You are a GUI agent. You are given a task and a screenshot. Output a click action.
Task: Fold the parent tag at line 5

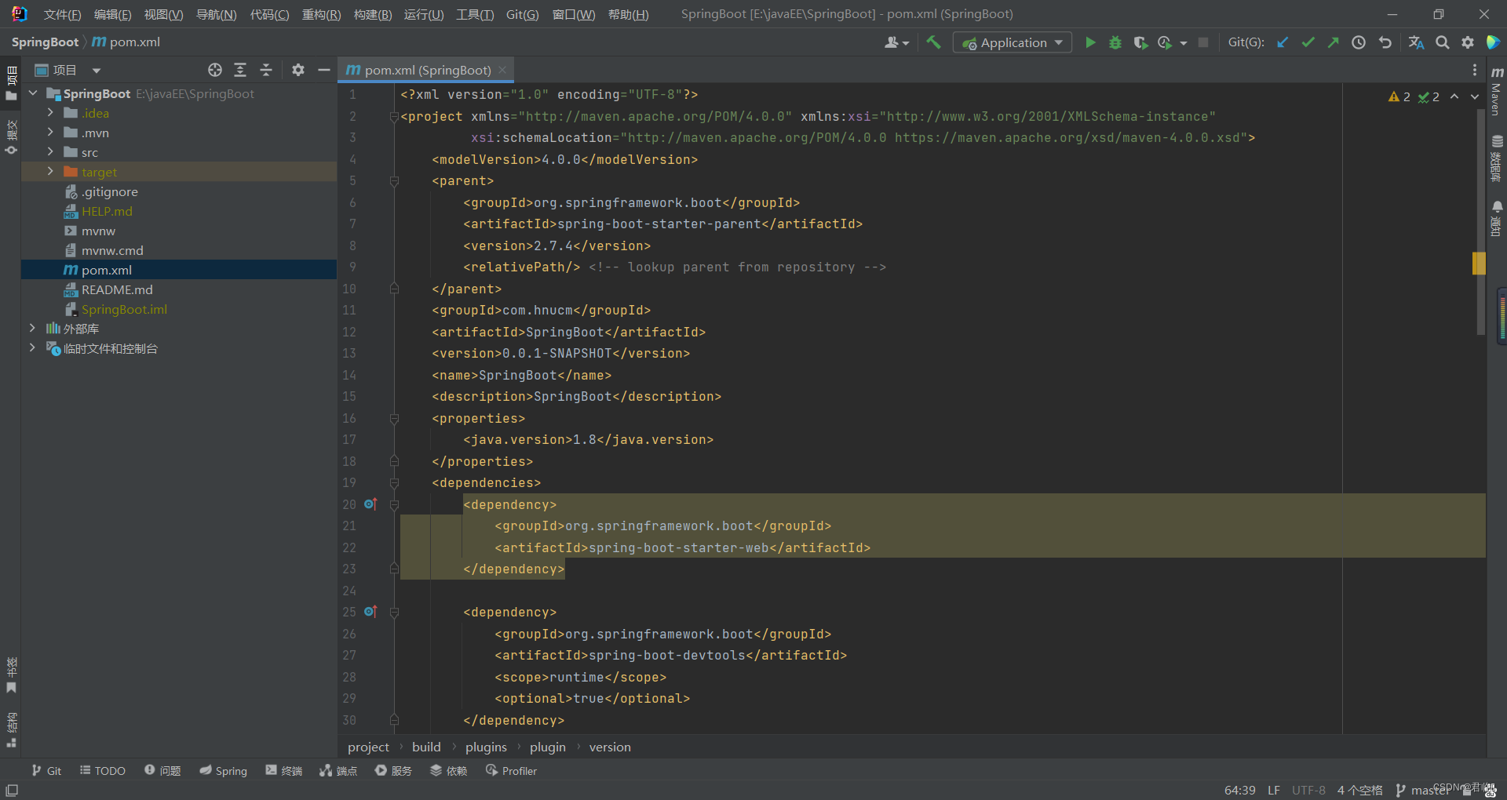394,181
